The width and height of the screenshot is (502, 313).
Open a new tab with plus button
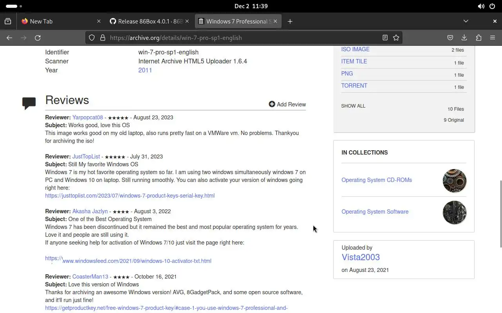pyautogui.click(x=290, y=21)
